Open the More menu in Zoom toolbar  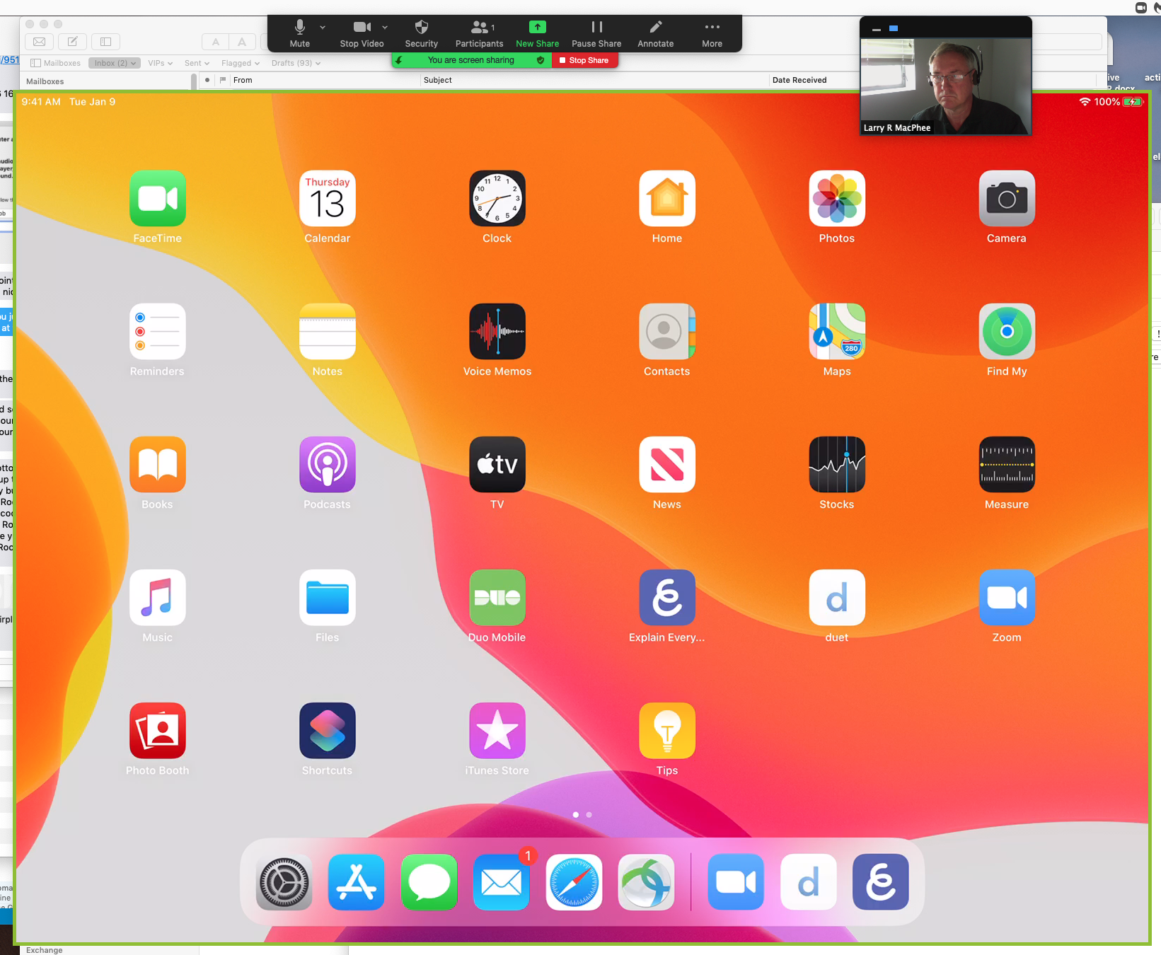(712, 33)
